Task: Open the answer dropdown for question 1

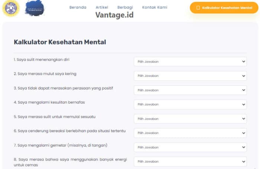Action: (190, 62)
